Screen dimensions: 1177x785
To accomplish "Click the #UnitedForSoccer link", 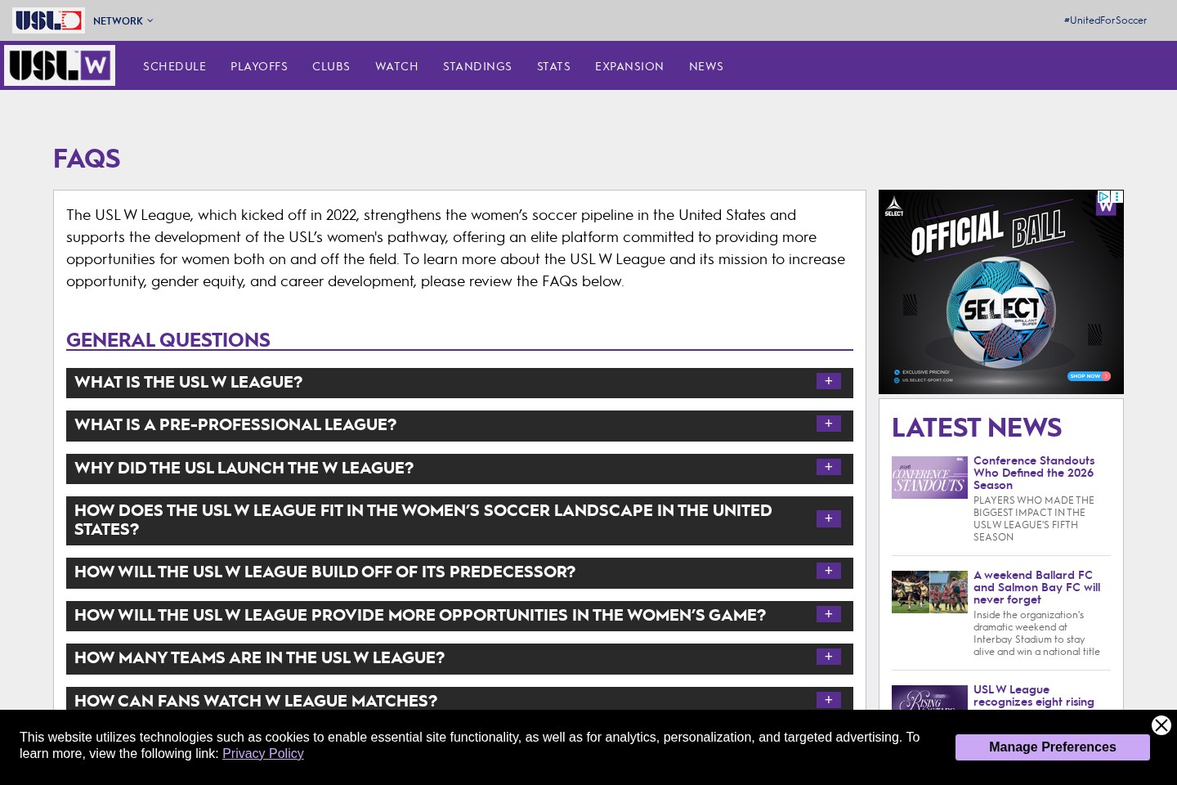I will click(x=1105, y=20).
